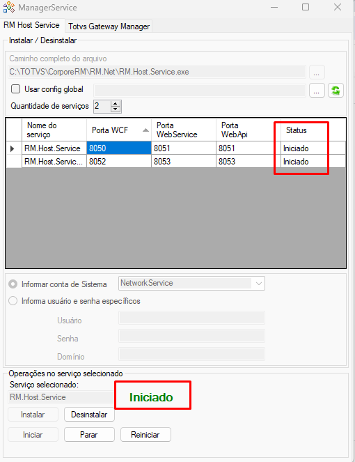This screenshot has height=462, width=355.
Task: Switch to the Totvs Gateway Manager tab
Action: pyautogui.click(x=109, y=26)
